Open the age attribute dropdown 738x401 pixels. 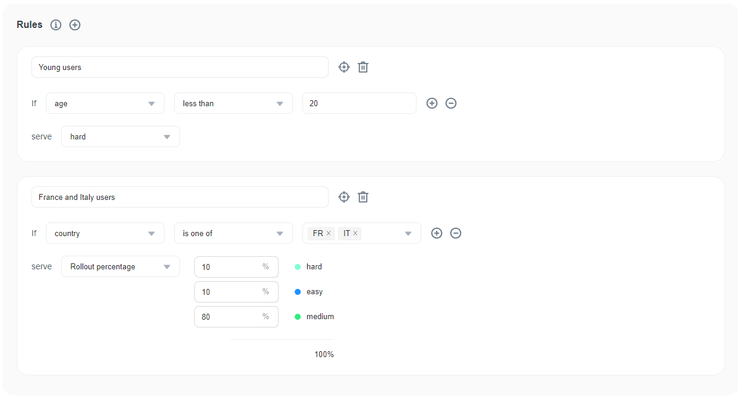tap(105, 103)
